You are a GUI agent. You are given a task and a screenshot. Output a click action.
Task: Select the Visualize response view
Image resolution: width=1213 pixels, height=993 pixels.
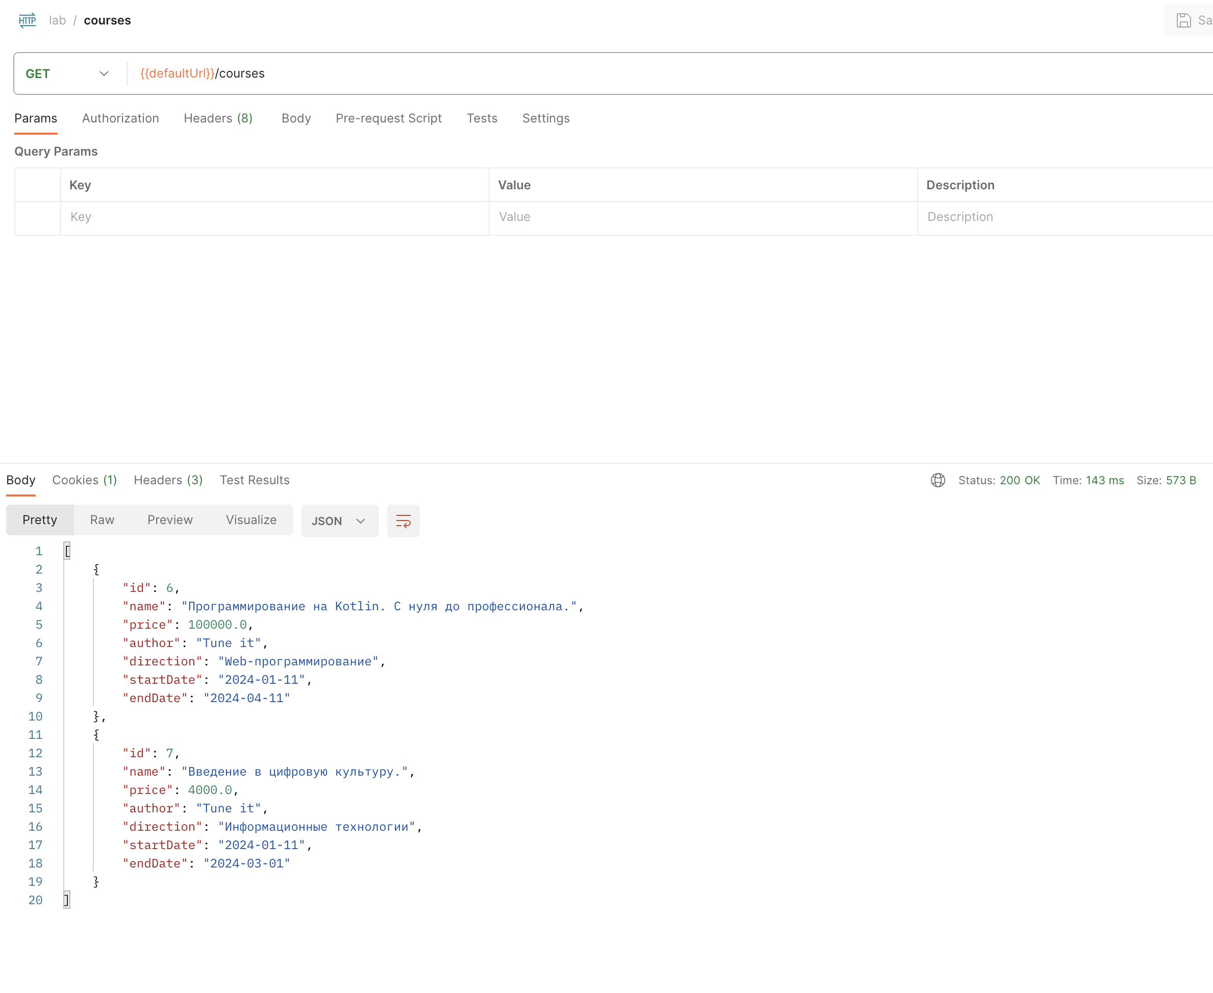(x=250, y=520)
